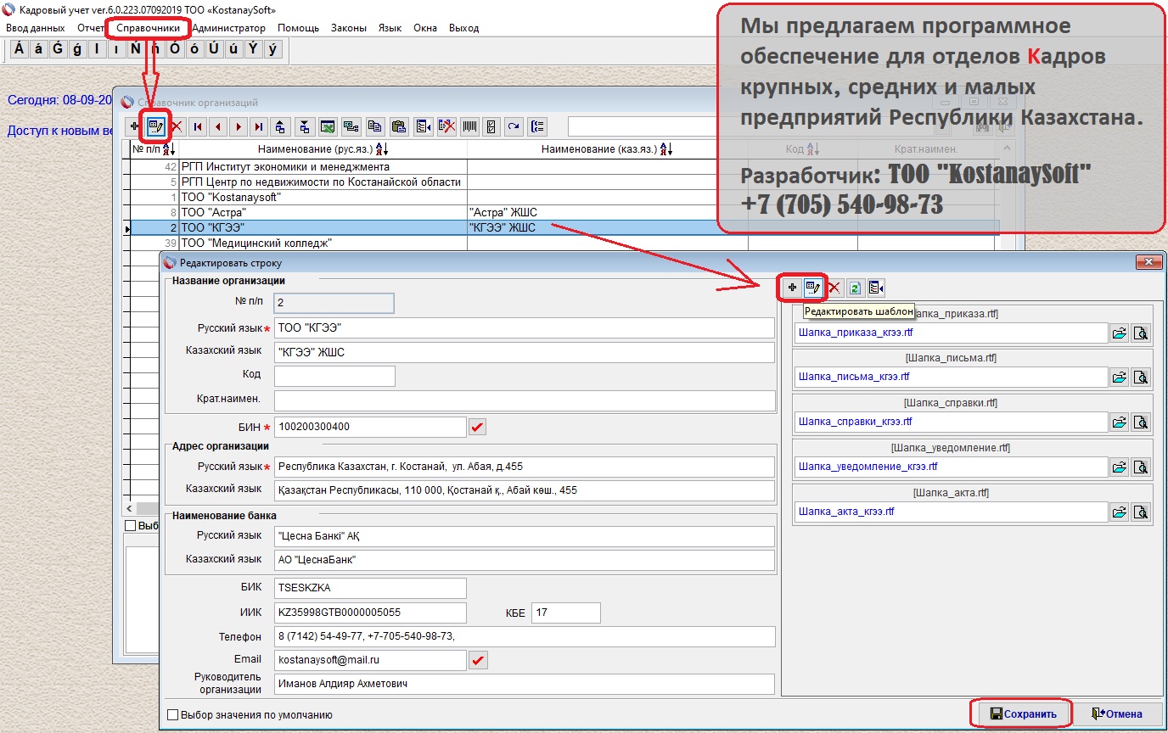Image resolution: width=1168 pixels, height=733 pixels.
Task: Click the КБЕ field with value 17
Action: click(566, 613)
